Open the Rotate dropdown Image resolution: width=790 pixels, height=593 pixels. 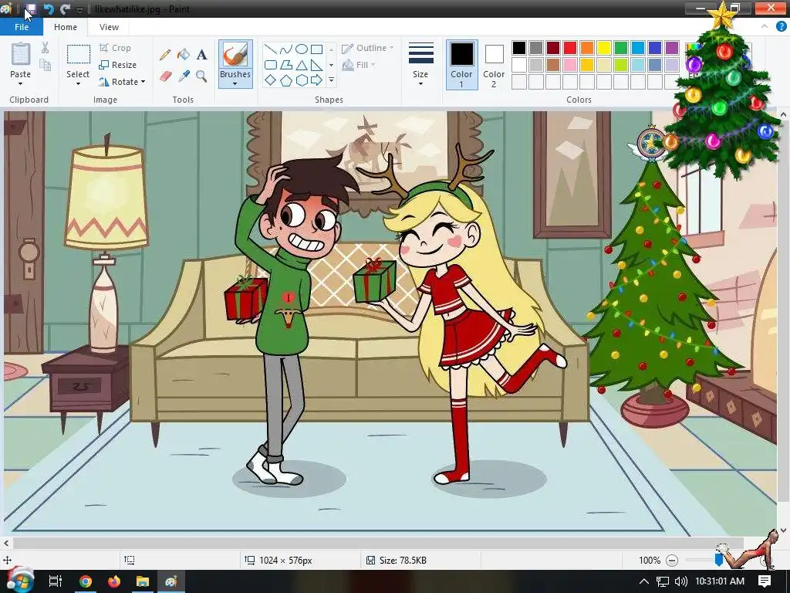click(x=143, y=82)
